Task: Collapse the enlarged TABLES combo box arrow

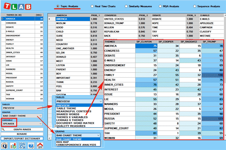Action: point(101,101)
